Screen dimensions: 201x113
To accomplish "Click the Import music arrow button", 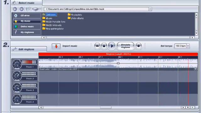I will 56,46.
